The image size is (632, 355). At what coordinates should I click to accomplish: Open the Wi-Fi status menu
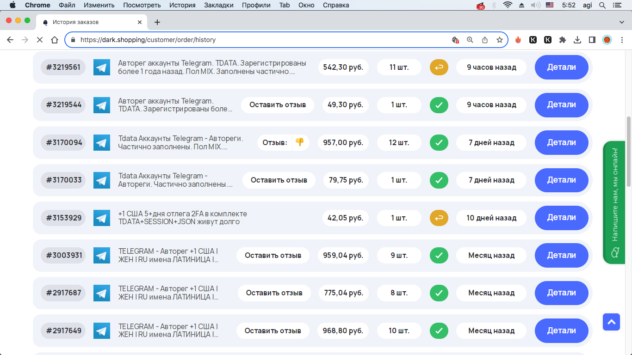tap(508, 5)
